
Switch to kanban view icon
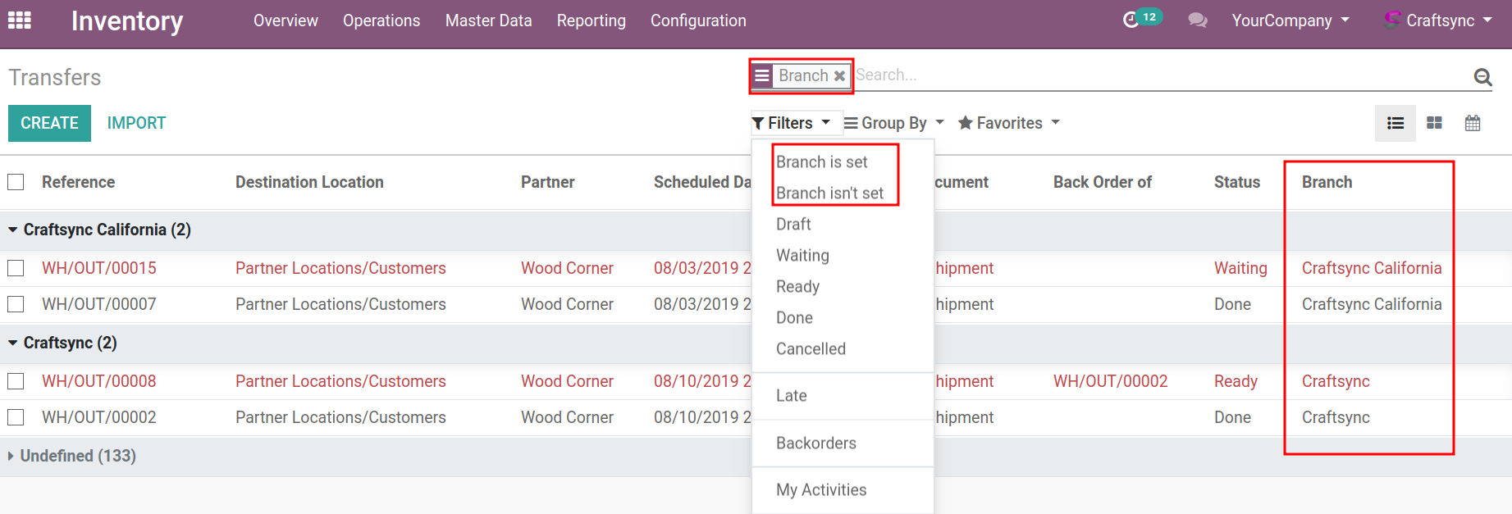[x=1434, y=123]
